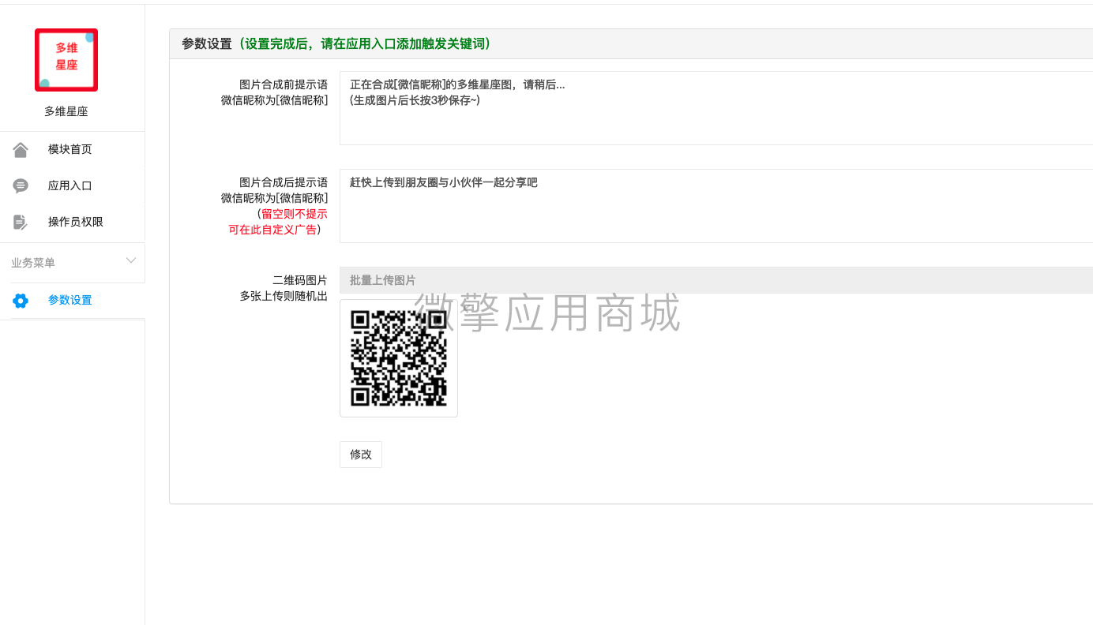Click the 二维码图片 field label
The height and width of the screenshot is (625, 1093).
300,280
